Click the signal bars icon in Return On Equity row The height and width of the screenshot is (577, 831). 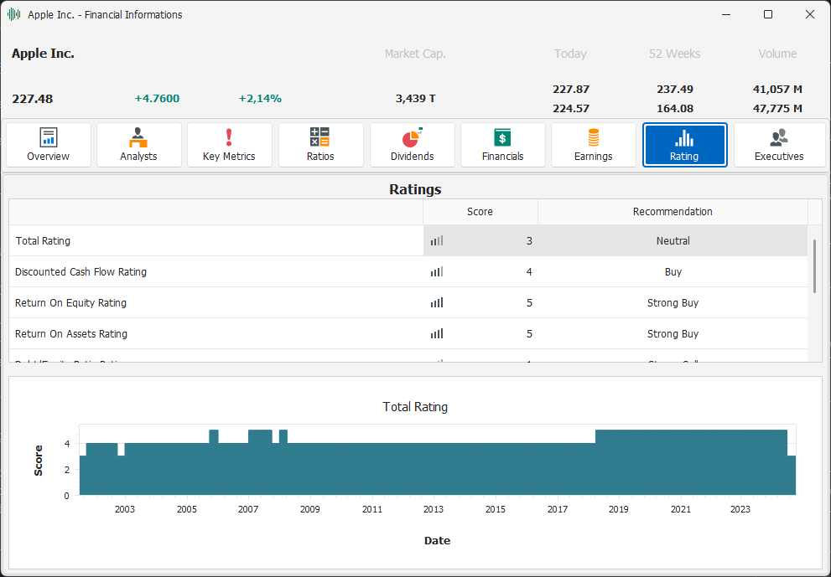437,303
